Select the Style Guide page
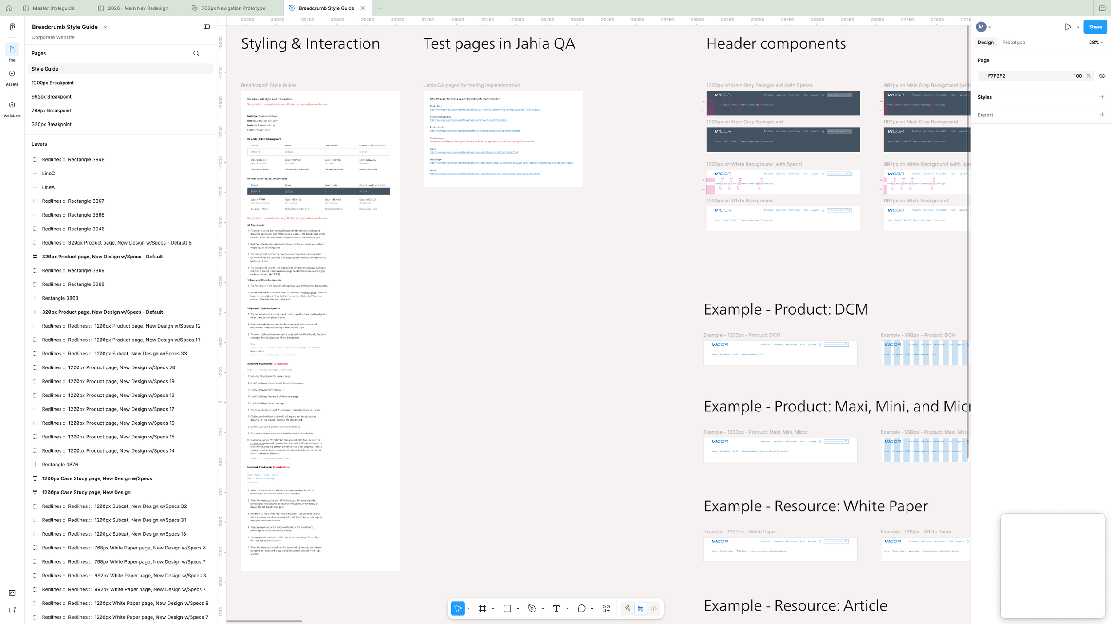This screenshot has height=624, width=1111. (x=120, y=69)
